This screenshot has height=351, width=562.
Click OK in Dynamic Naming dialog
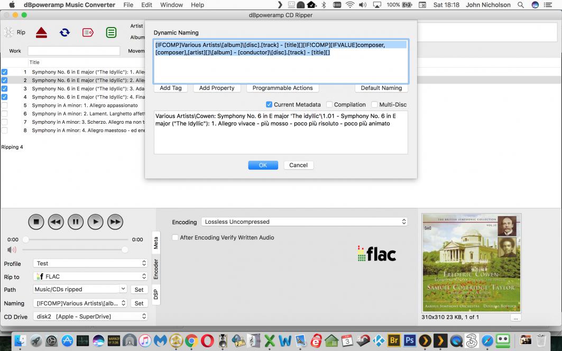[x=263, y=165]
